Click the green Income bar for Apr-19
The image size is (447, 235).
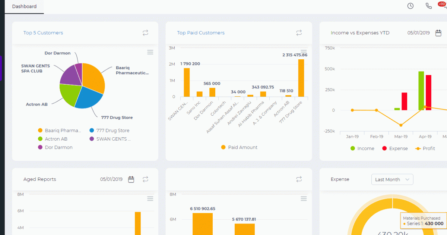(x=421, y=91)
